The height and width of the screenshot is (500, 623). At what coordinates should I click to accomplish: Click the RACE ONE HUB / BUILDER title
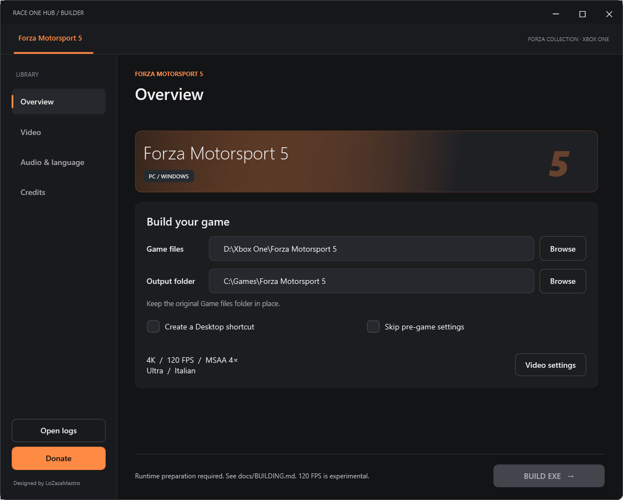click(48, 13)
